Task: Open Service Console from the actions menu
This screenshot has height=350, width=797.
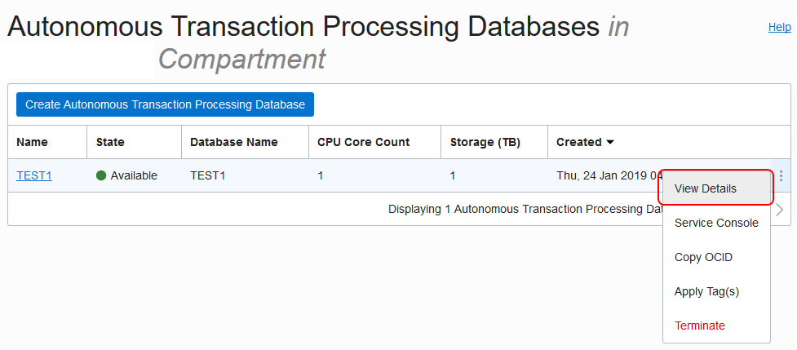Action: 715,223
